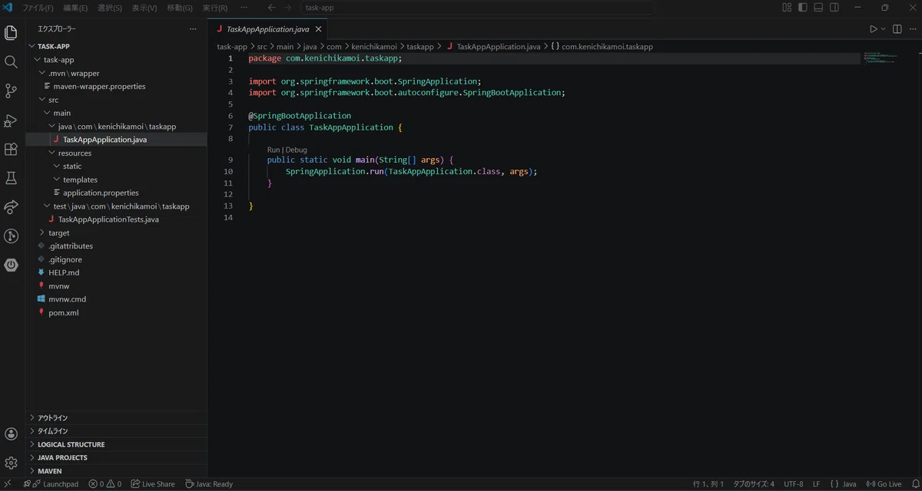Viewport: 922px width, 491px height.
Task: Open the menu bar overflow ellipsis
Action: [244, 8]
